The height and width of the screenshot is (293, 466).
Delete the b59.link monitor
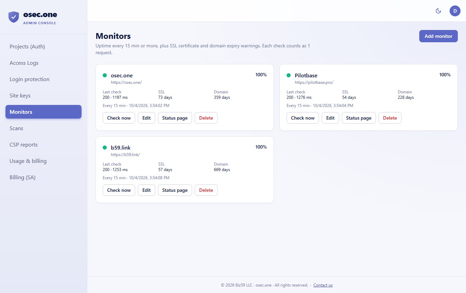[x=206, y=190]
